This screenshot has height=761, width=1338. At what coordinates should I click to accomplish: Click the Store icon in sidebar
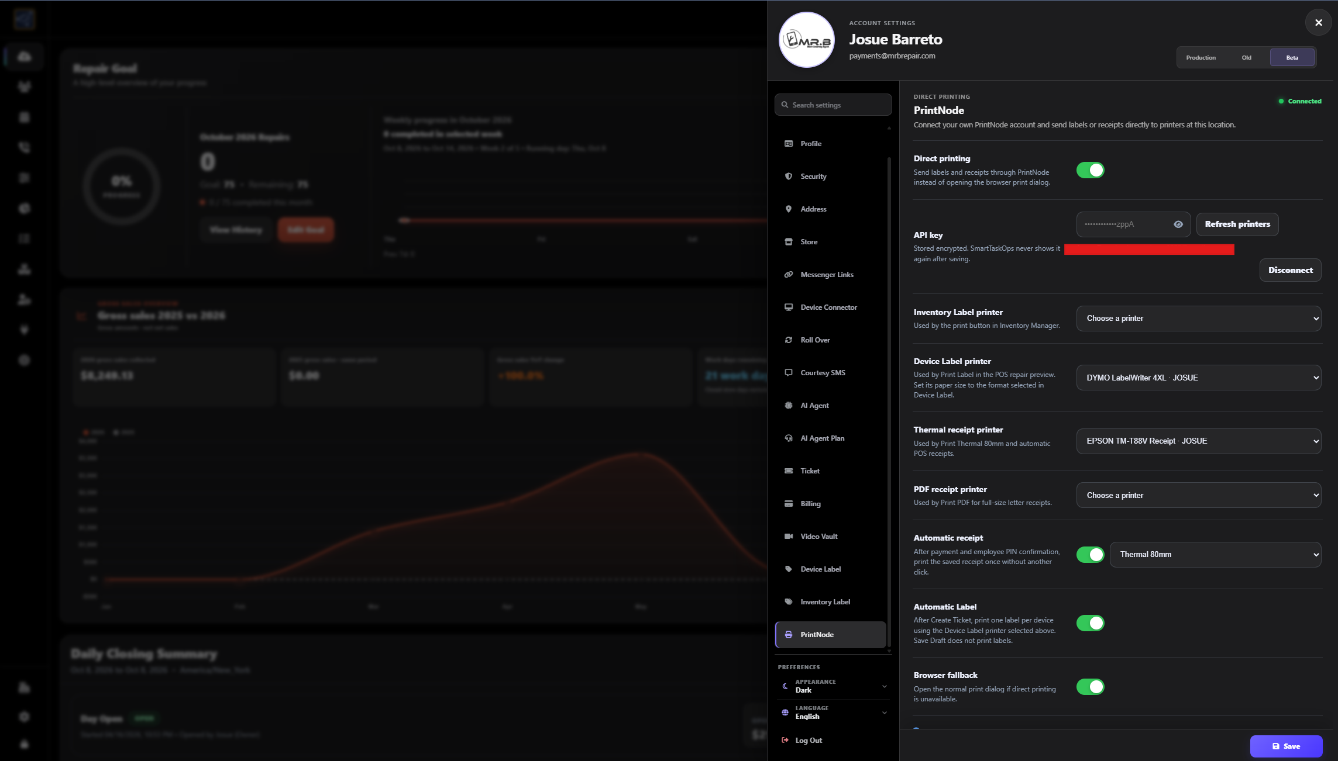(789, 242)
